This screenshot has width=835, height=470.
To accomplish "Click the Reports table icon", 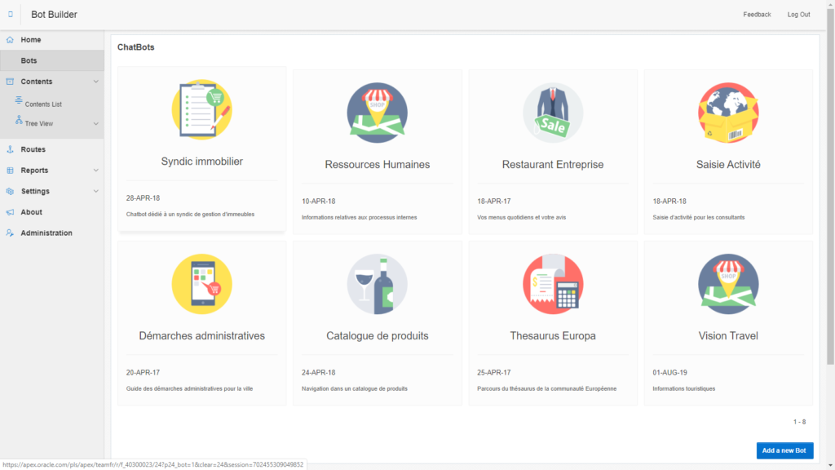I will [x=10, y=171].
